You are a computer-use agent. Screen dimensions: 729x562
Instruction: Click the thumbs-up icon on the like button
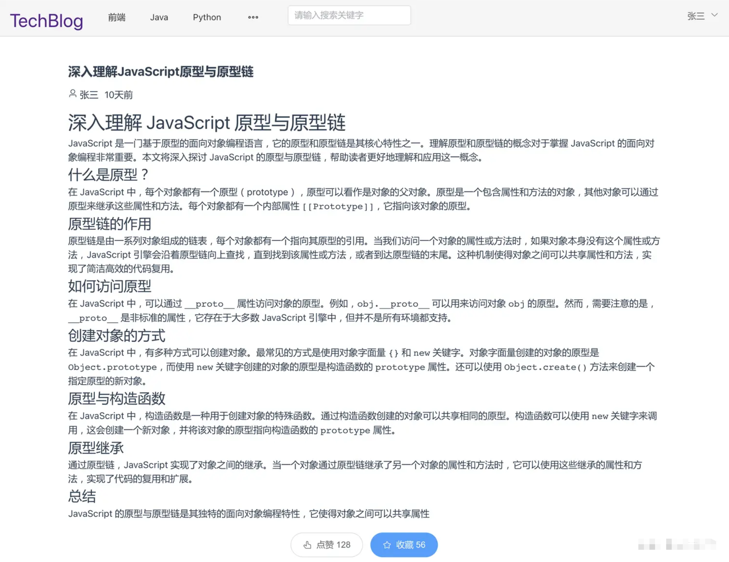307,545
